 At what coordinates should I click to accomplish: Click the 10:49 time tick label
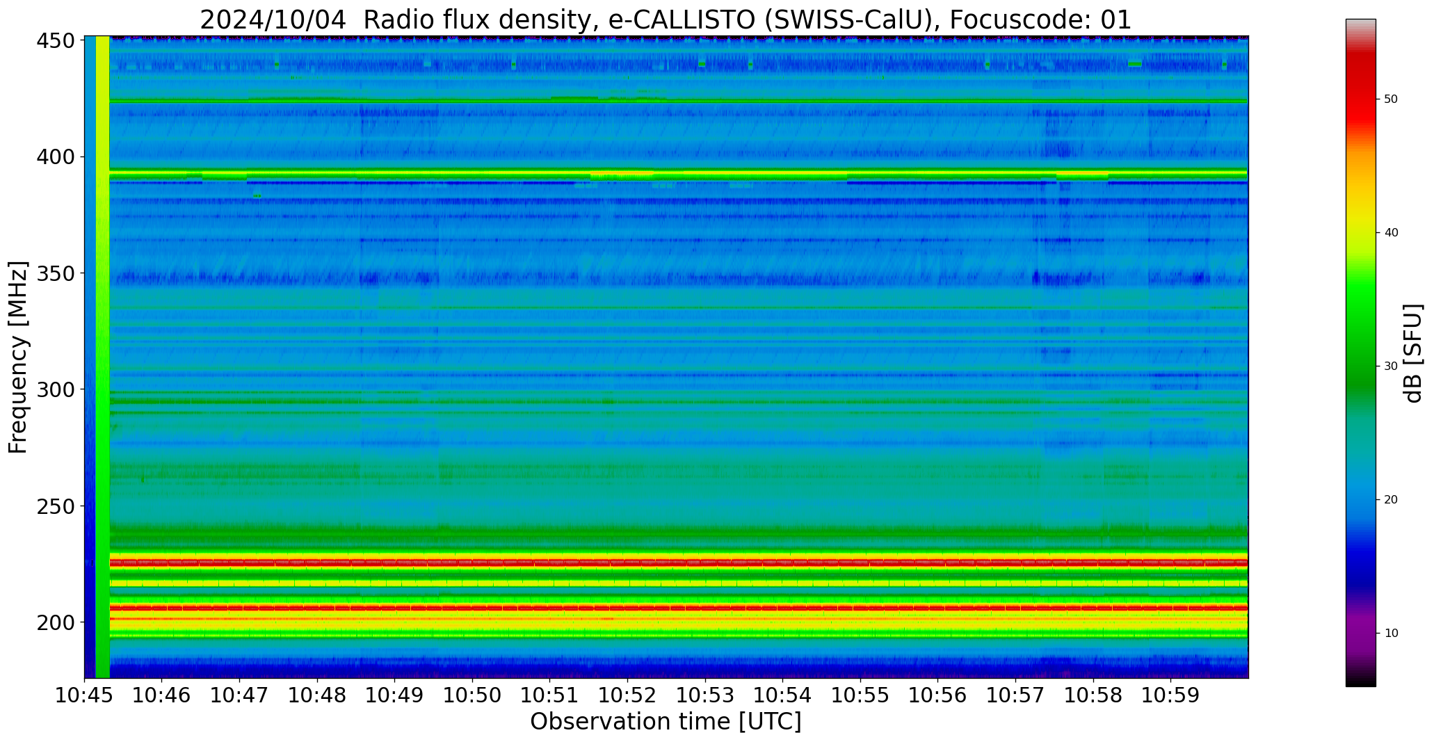coord(395,695)
